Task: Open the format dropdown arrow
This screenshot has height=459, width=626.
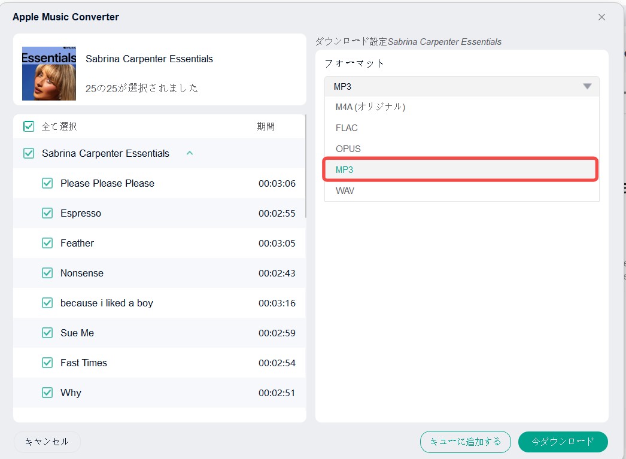Action: 587,87
